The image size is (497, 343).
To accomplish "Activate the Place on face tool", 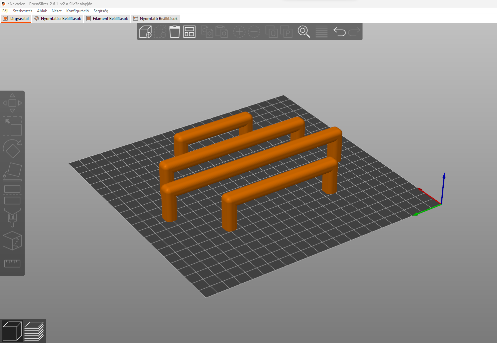I will (x=12, y=172).
